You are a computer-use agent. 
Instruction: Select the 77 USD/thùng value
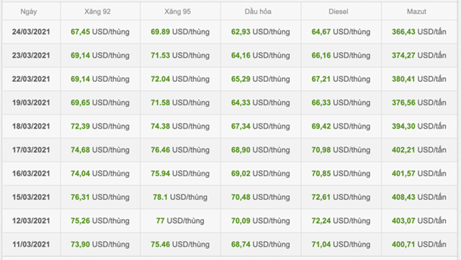click(x=180, y=220)
